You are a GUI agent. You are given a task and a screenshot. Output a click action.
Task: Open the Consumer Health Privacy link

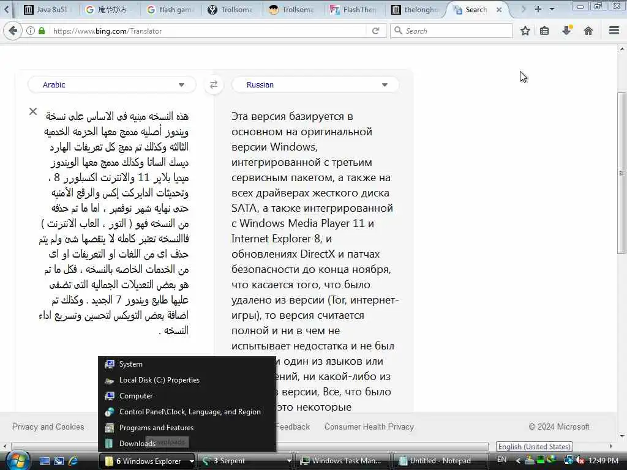point(369,427)
